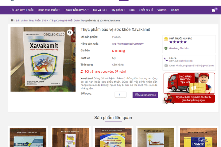This screenshot has width=221, height=147.
Task: Click Gian hàng đảm bảo link
Action: [x=179, y=48]
